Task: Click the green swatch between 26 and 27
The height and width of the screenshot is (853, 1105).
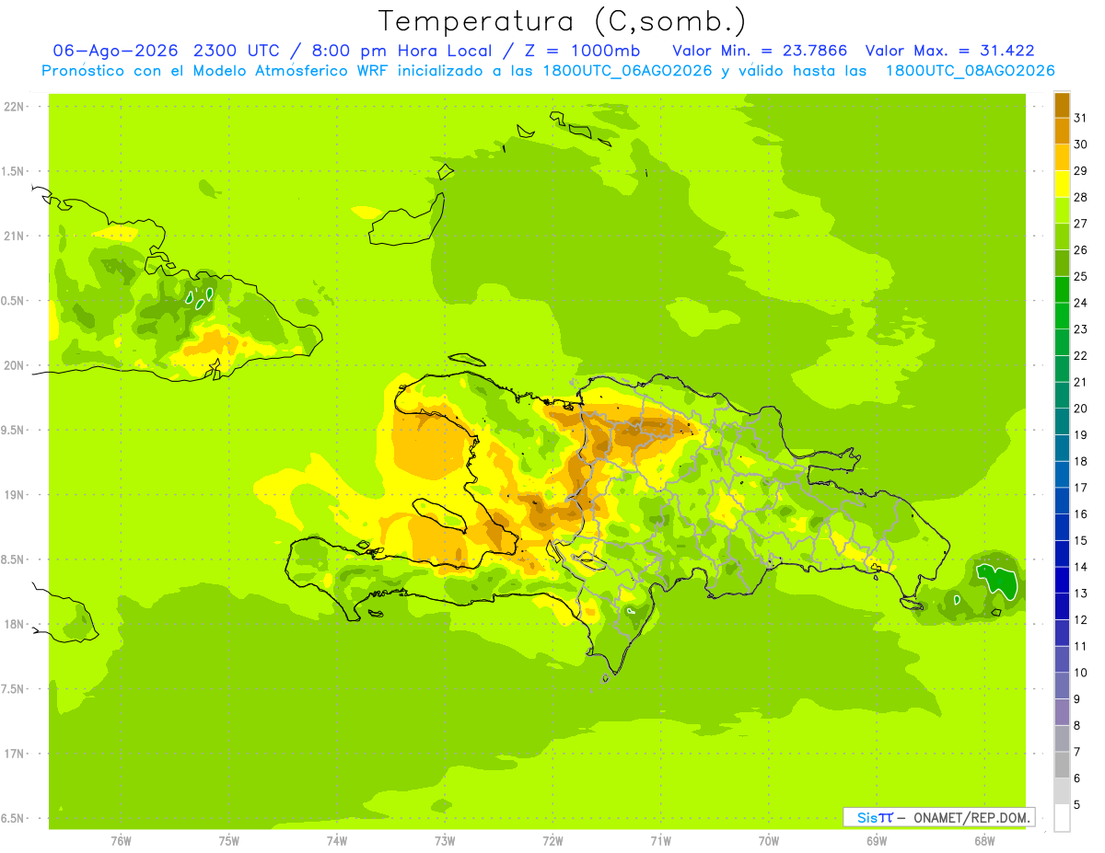Action: click(1062, 236)
